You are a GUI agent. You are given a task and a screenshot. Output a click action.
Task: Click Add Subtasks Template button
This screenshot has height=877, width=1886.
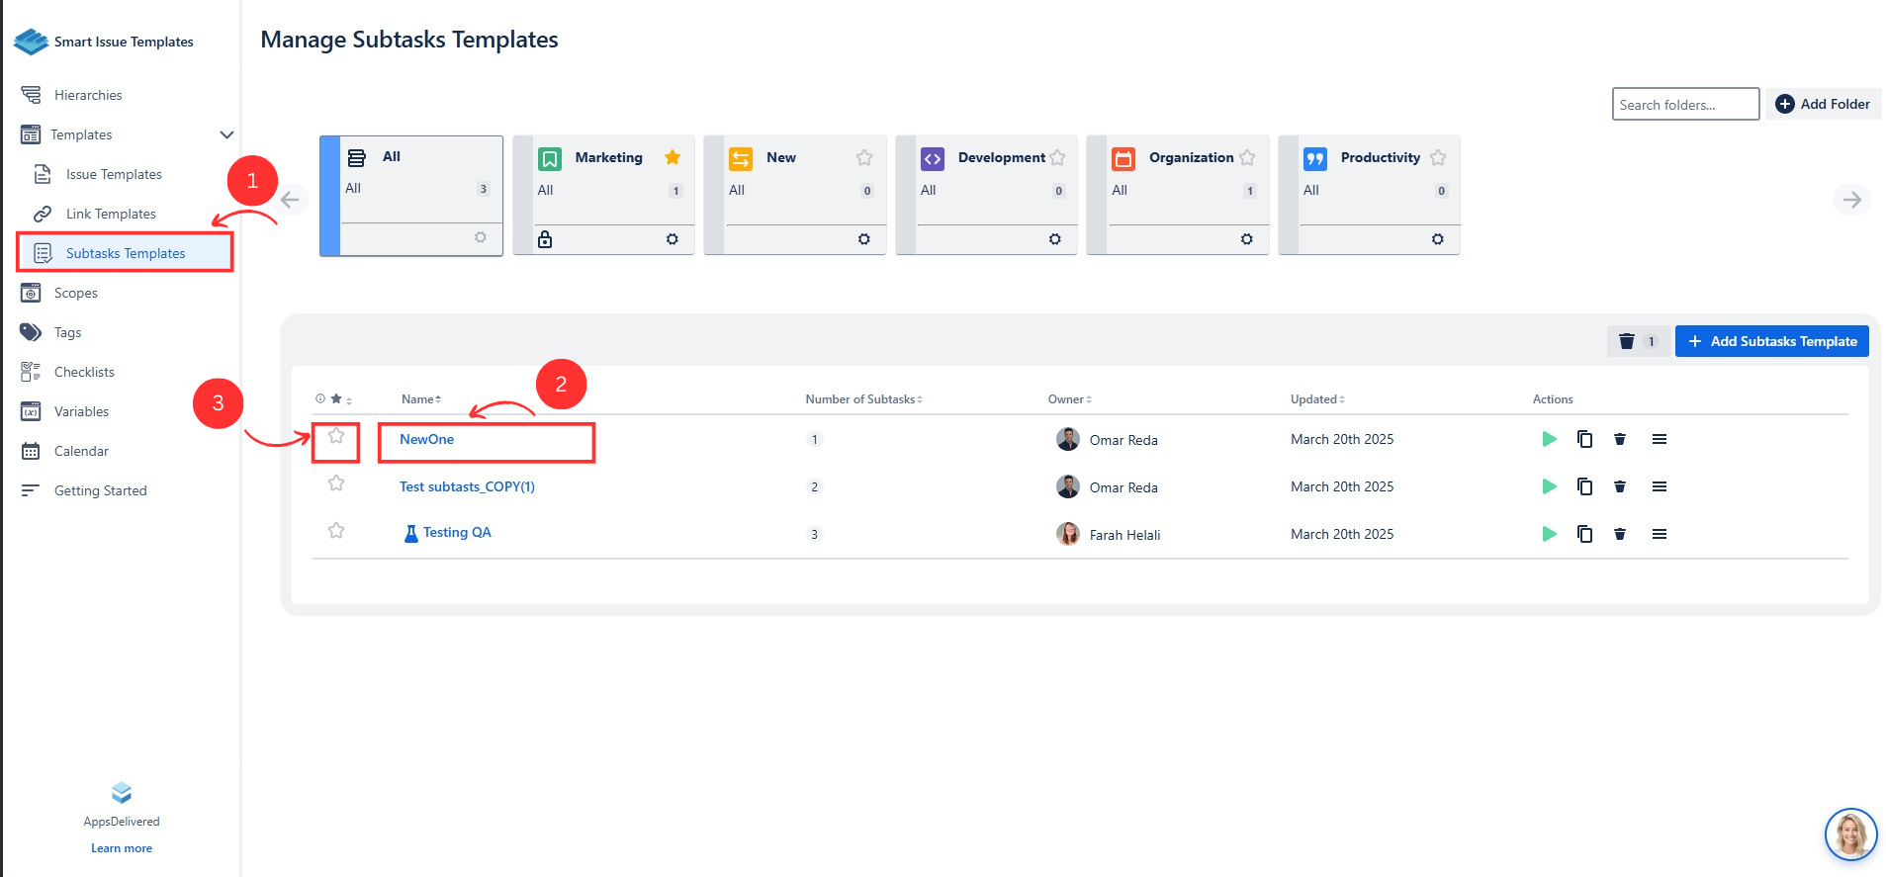tap(1771, 341)
